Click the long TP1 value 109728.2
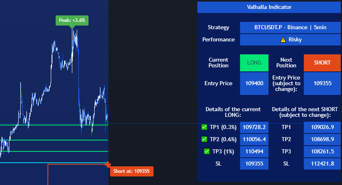This screenshot has width=342, height=185. coord(254,127)
